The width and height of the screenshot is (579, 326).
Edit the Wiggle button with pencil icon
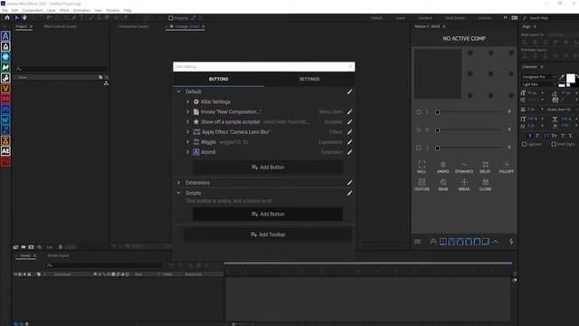point(349,142)
